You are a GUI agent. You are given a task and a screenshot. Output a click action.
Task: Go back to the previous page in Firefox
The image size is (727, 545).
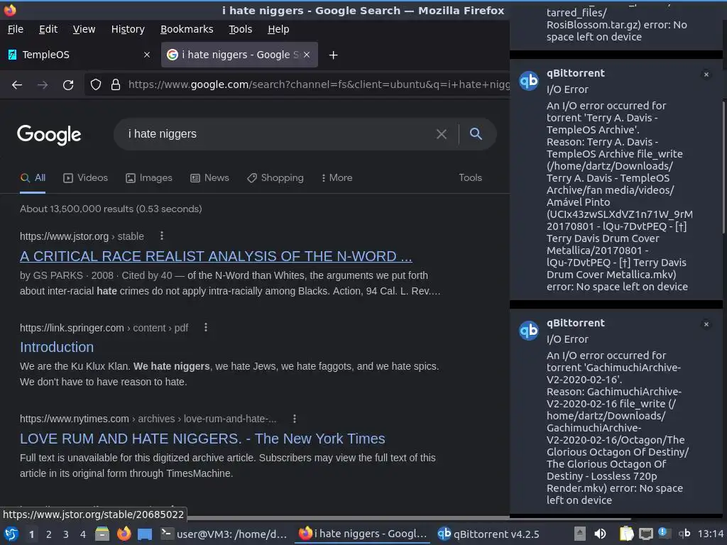point(17,85)
